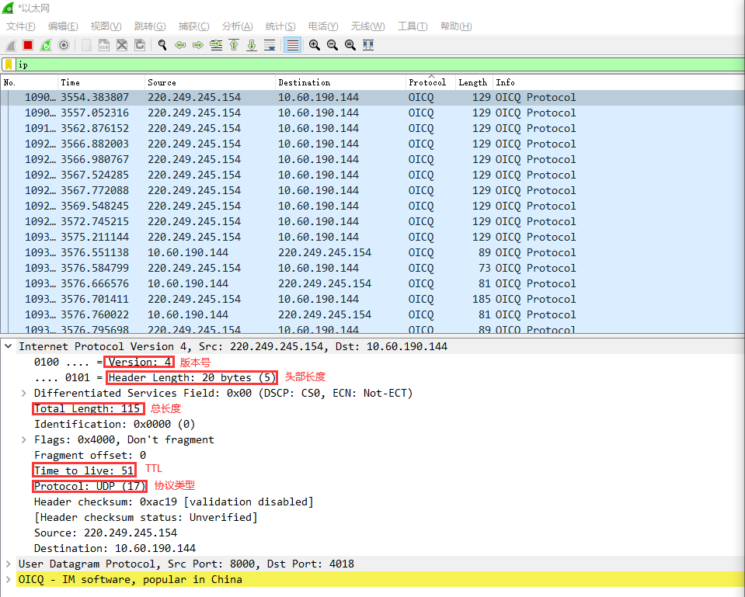745x597 pixels.
Task: Select the packet with length 185
Action: coord(373,299)
